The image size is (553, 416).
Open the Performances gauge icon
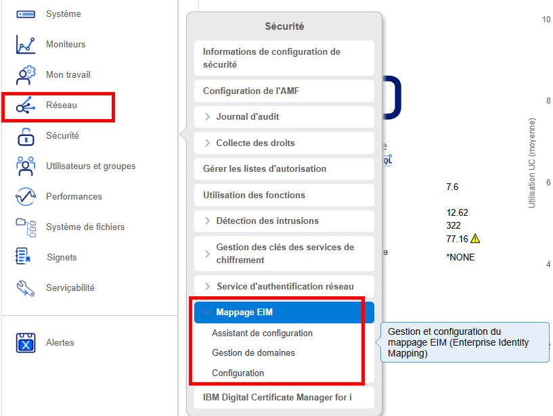point(25,197)
